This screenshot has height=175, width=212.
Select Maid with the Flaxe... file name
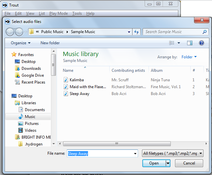click(88, 87)
